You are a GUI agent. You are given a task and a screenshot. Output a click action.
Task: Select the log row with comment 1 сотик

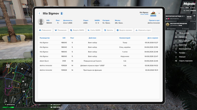tap(99, 52)
